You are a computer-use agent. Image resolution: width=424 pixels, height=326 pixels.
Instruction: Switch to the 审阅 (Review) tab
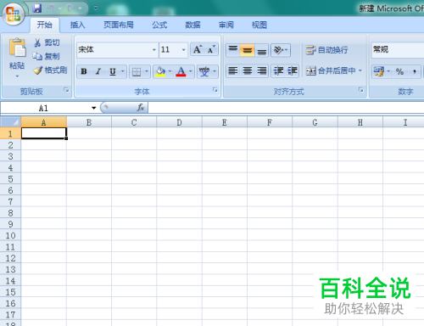[x=226, y=25]
